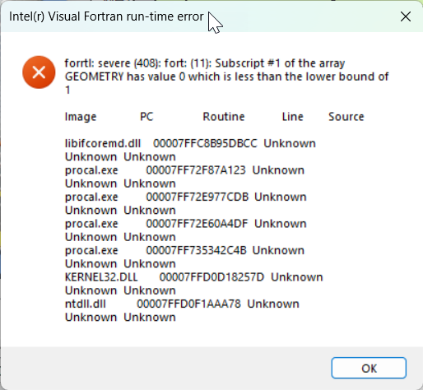Click the OK button
The width and height of the screenshot is (423, 390).
369,368
